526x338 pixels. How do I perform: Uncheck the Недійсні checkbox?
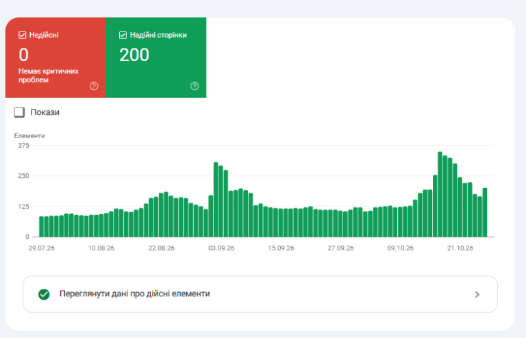point(22,35)
